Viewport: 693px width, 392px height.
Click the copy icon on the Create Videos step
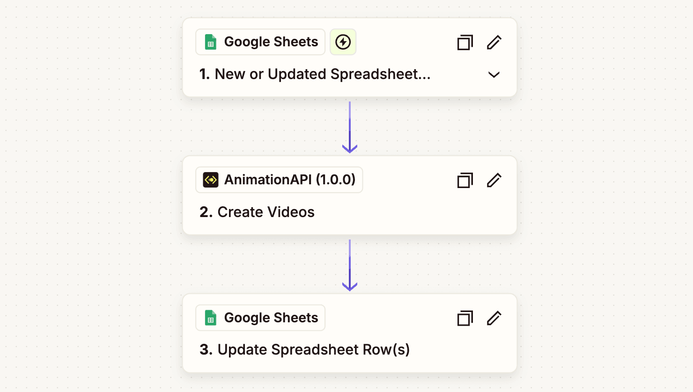pos(464,180)
